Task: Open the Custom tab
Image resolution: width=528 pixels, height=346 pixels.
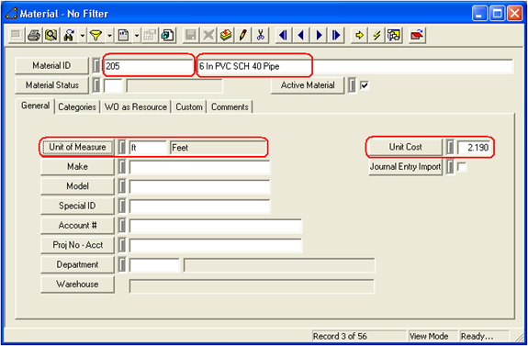Action: point(189,107)
